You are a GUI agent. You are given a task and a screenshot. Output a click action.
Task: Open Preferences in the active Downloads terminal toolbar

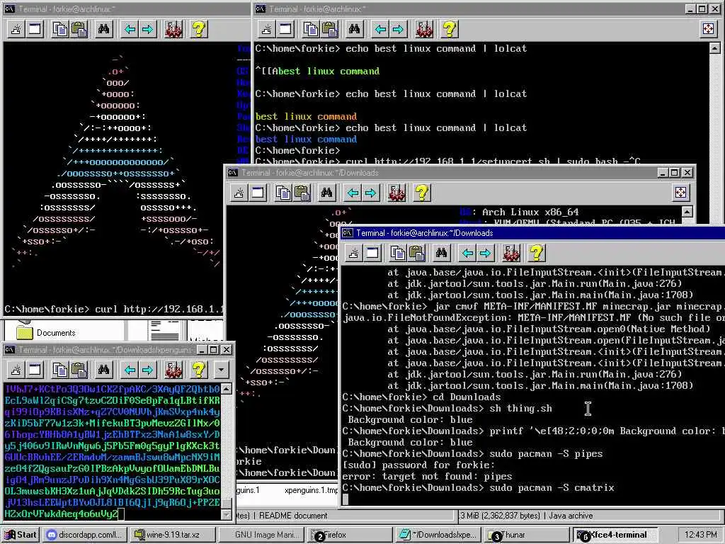click(511, 253)
